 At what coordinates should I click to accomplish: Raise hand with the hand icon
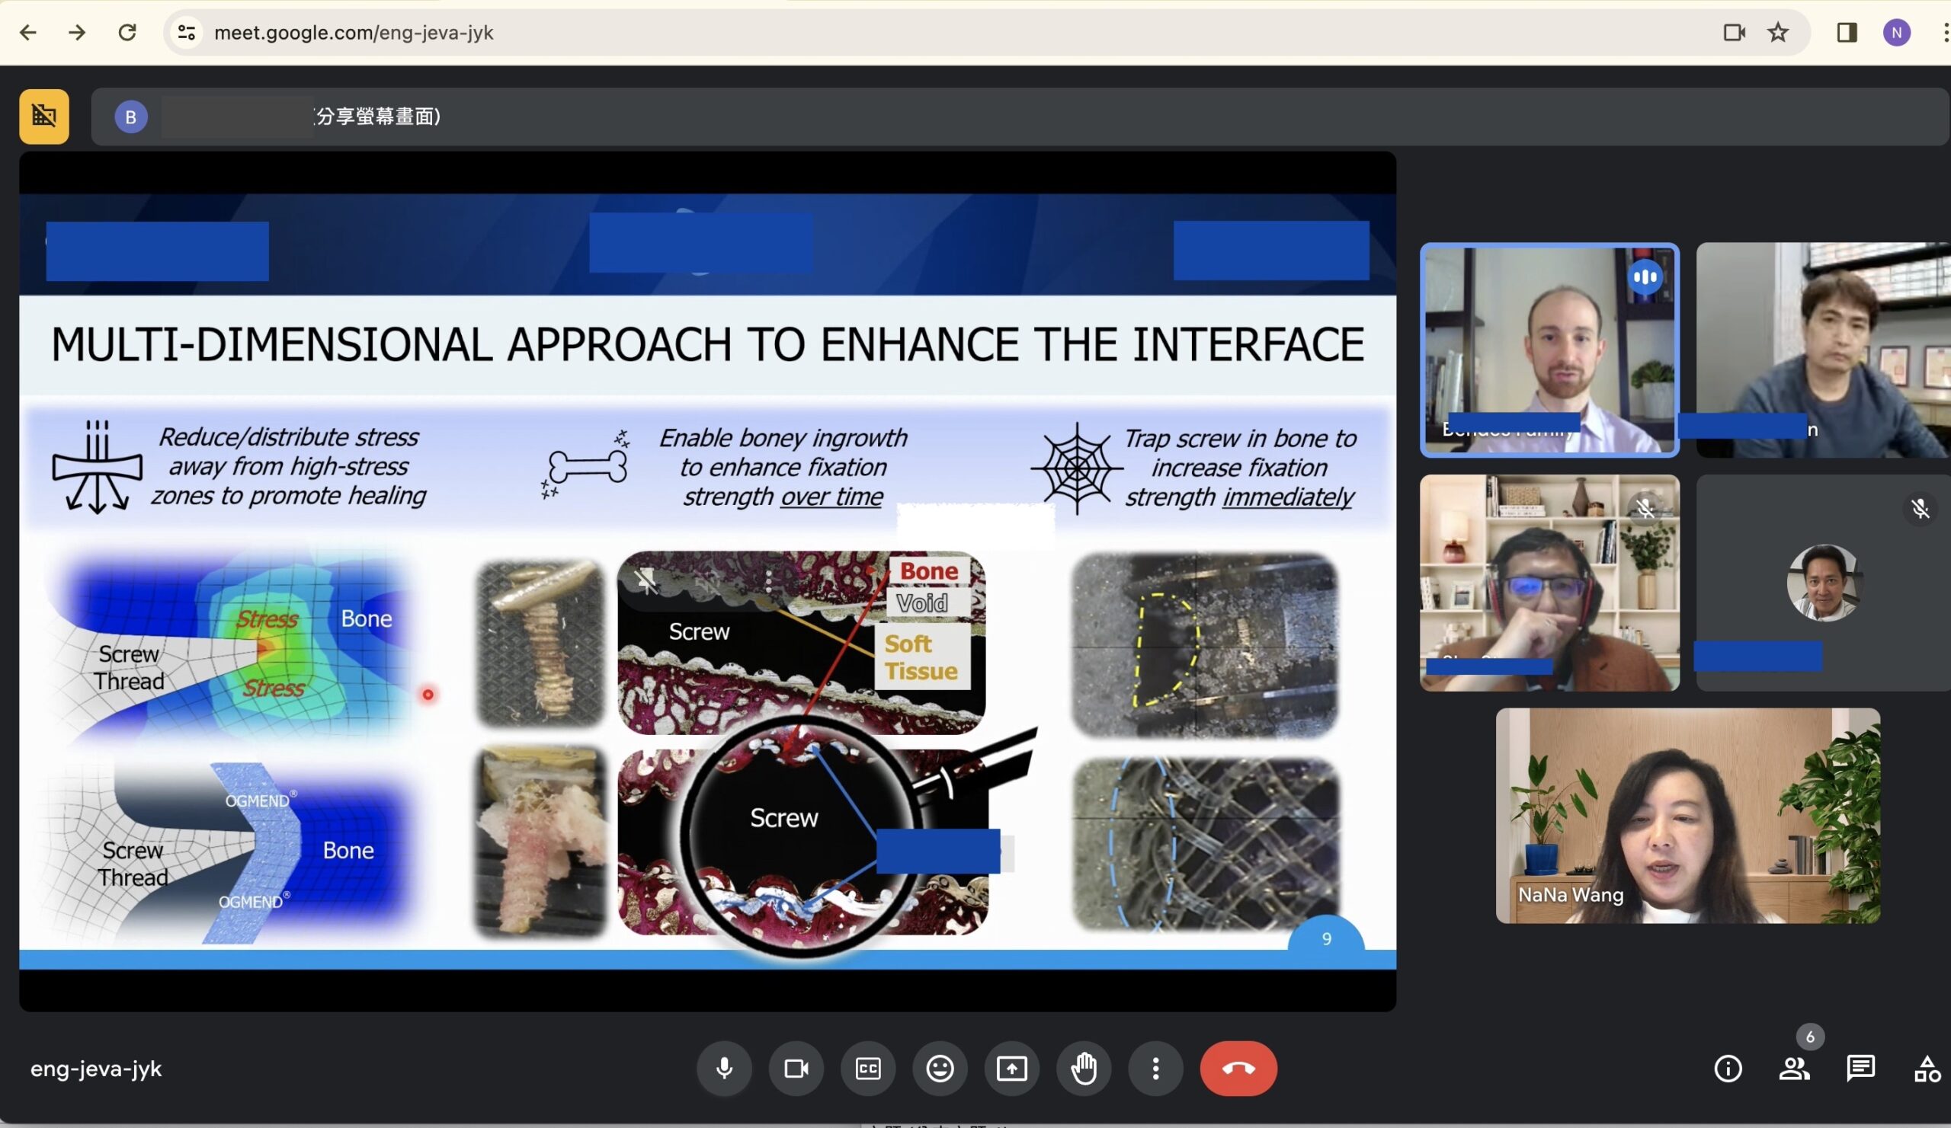click(1084, 1069)
